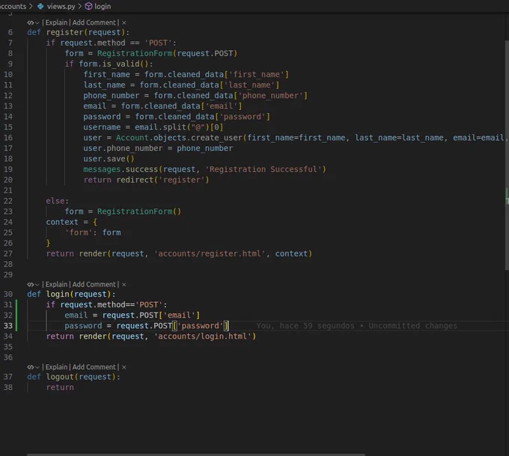
Task: Click 'def logout(request):' on line 37
Action: click(73, 377)
